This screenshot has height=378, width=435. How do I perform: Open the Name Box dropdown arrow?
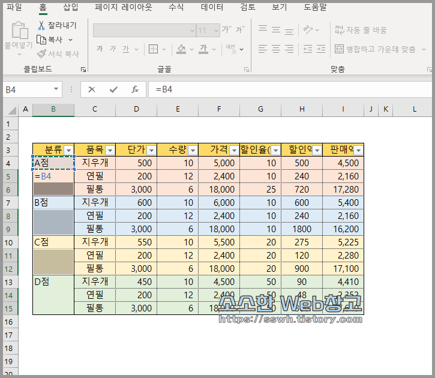pyautogui.click(x=56, y=89)
